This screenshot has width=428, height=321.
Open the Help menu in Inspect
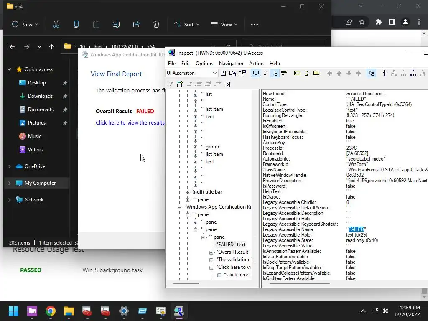coord(275,64)
